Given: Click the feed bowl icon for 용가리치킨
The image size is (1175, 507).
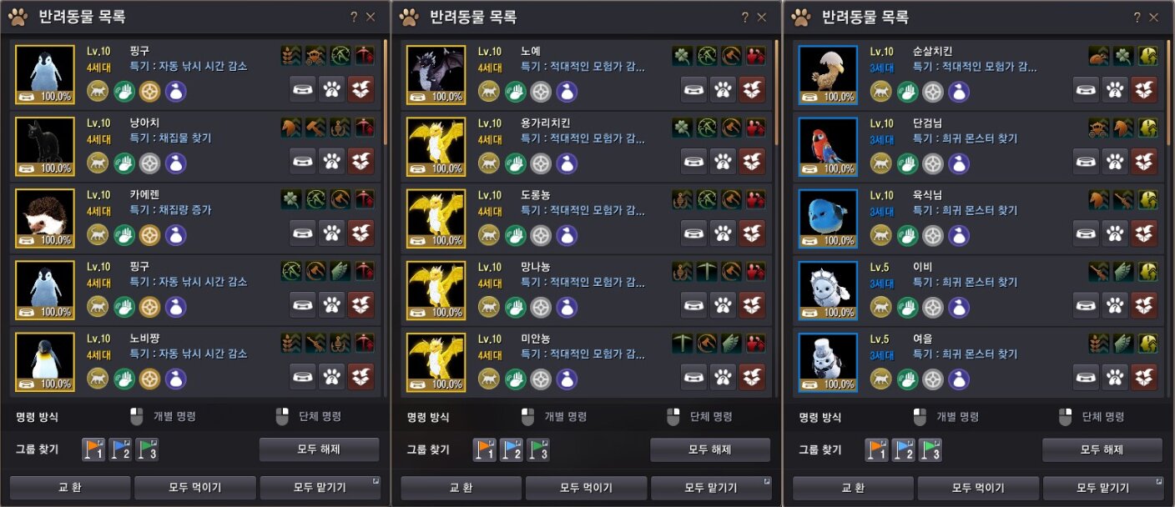Looking at the screenshot, I should point(694,160).
